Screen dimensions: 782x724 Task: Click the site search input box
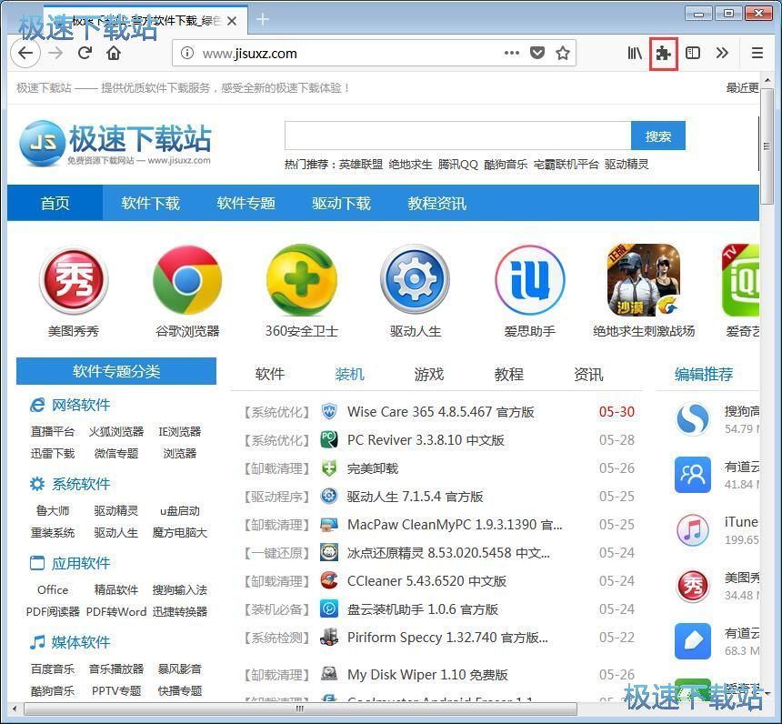pos(457,136)
